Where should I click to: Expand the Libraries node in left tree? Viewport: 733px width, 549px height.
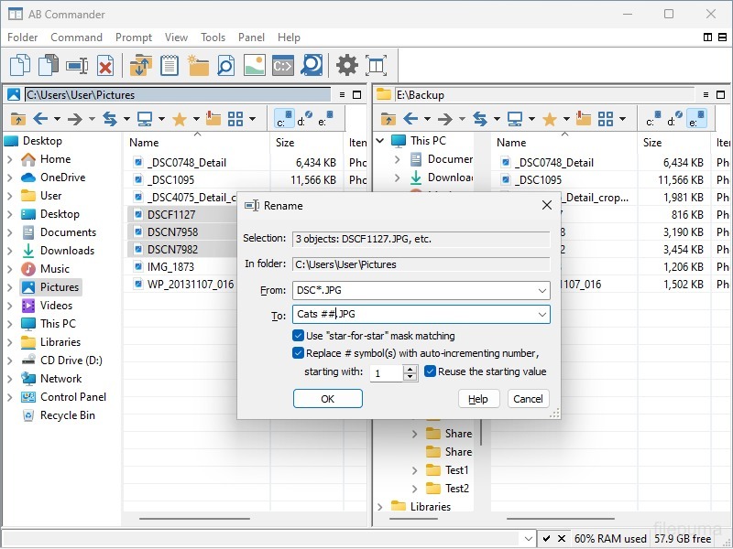click(10, 342)
